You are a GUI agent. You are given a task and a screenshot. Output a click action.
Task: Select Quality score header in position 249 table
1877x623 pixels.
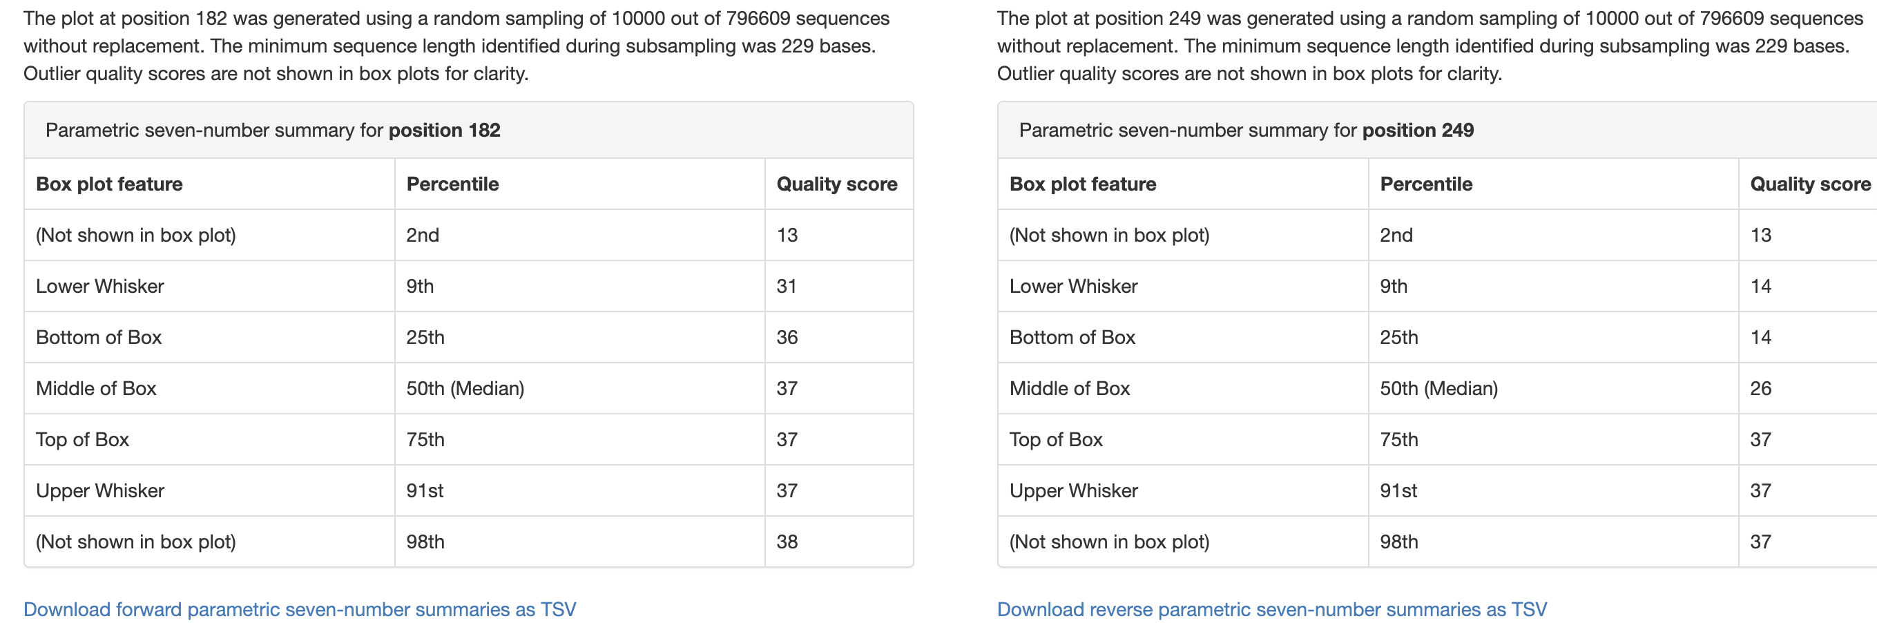point(1810,184)
